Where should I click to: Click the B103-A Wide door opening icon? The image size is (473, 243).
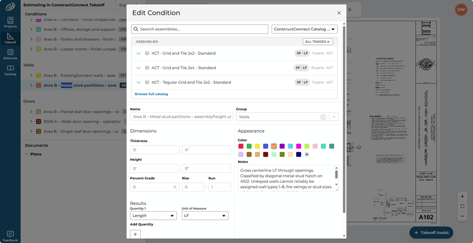[x=38, y=121]
